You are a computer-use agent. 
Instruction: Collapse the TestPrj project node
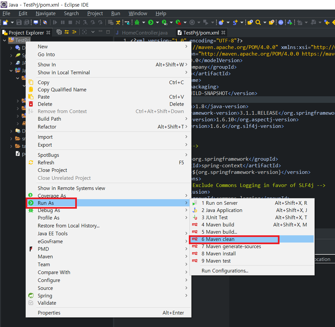tap(5, 40)
